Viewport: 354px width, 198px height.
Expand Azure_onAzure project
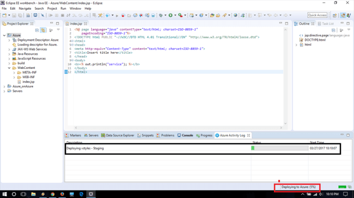click(x=4, y=86)
